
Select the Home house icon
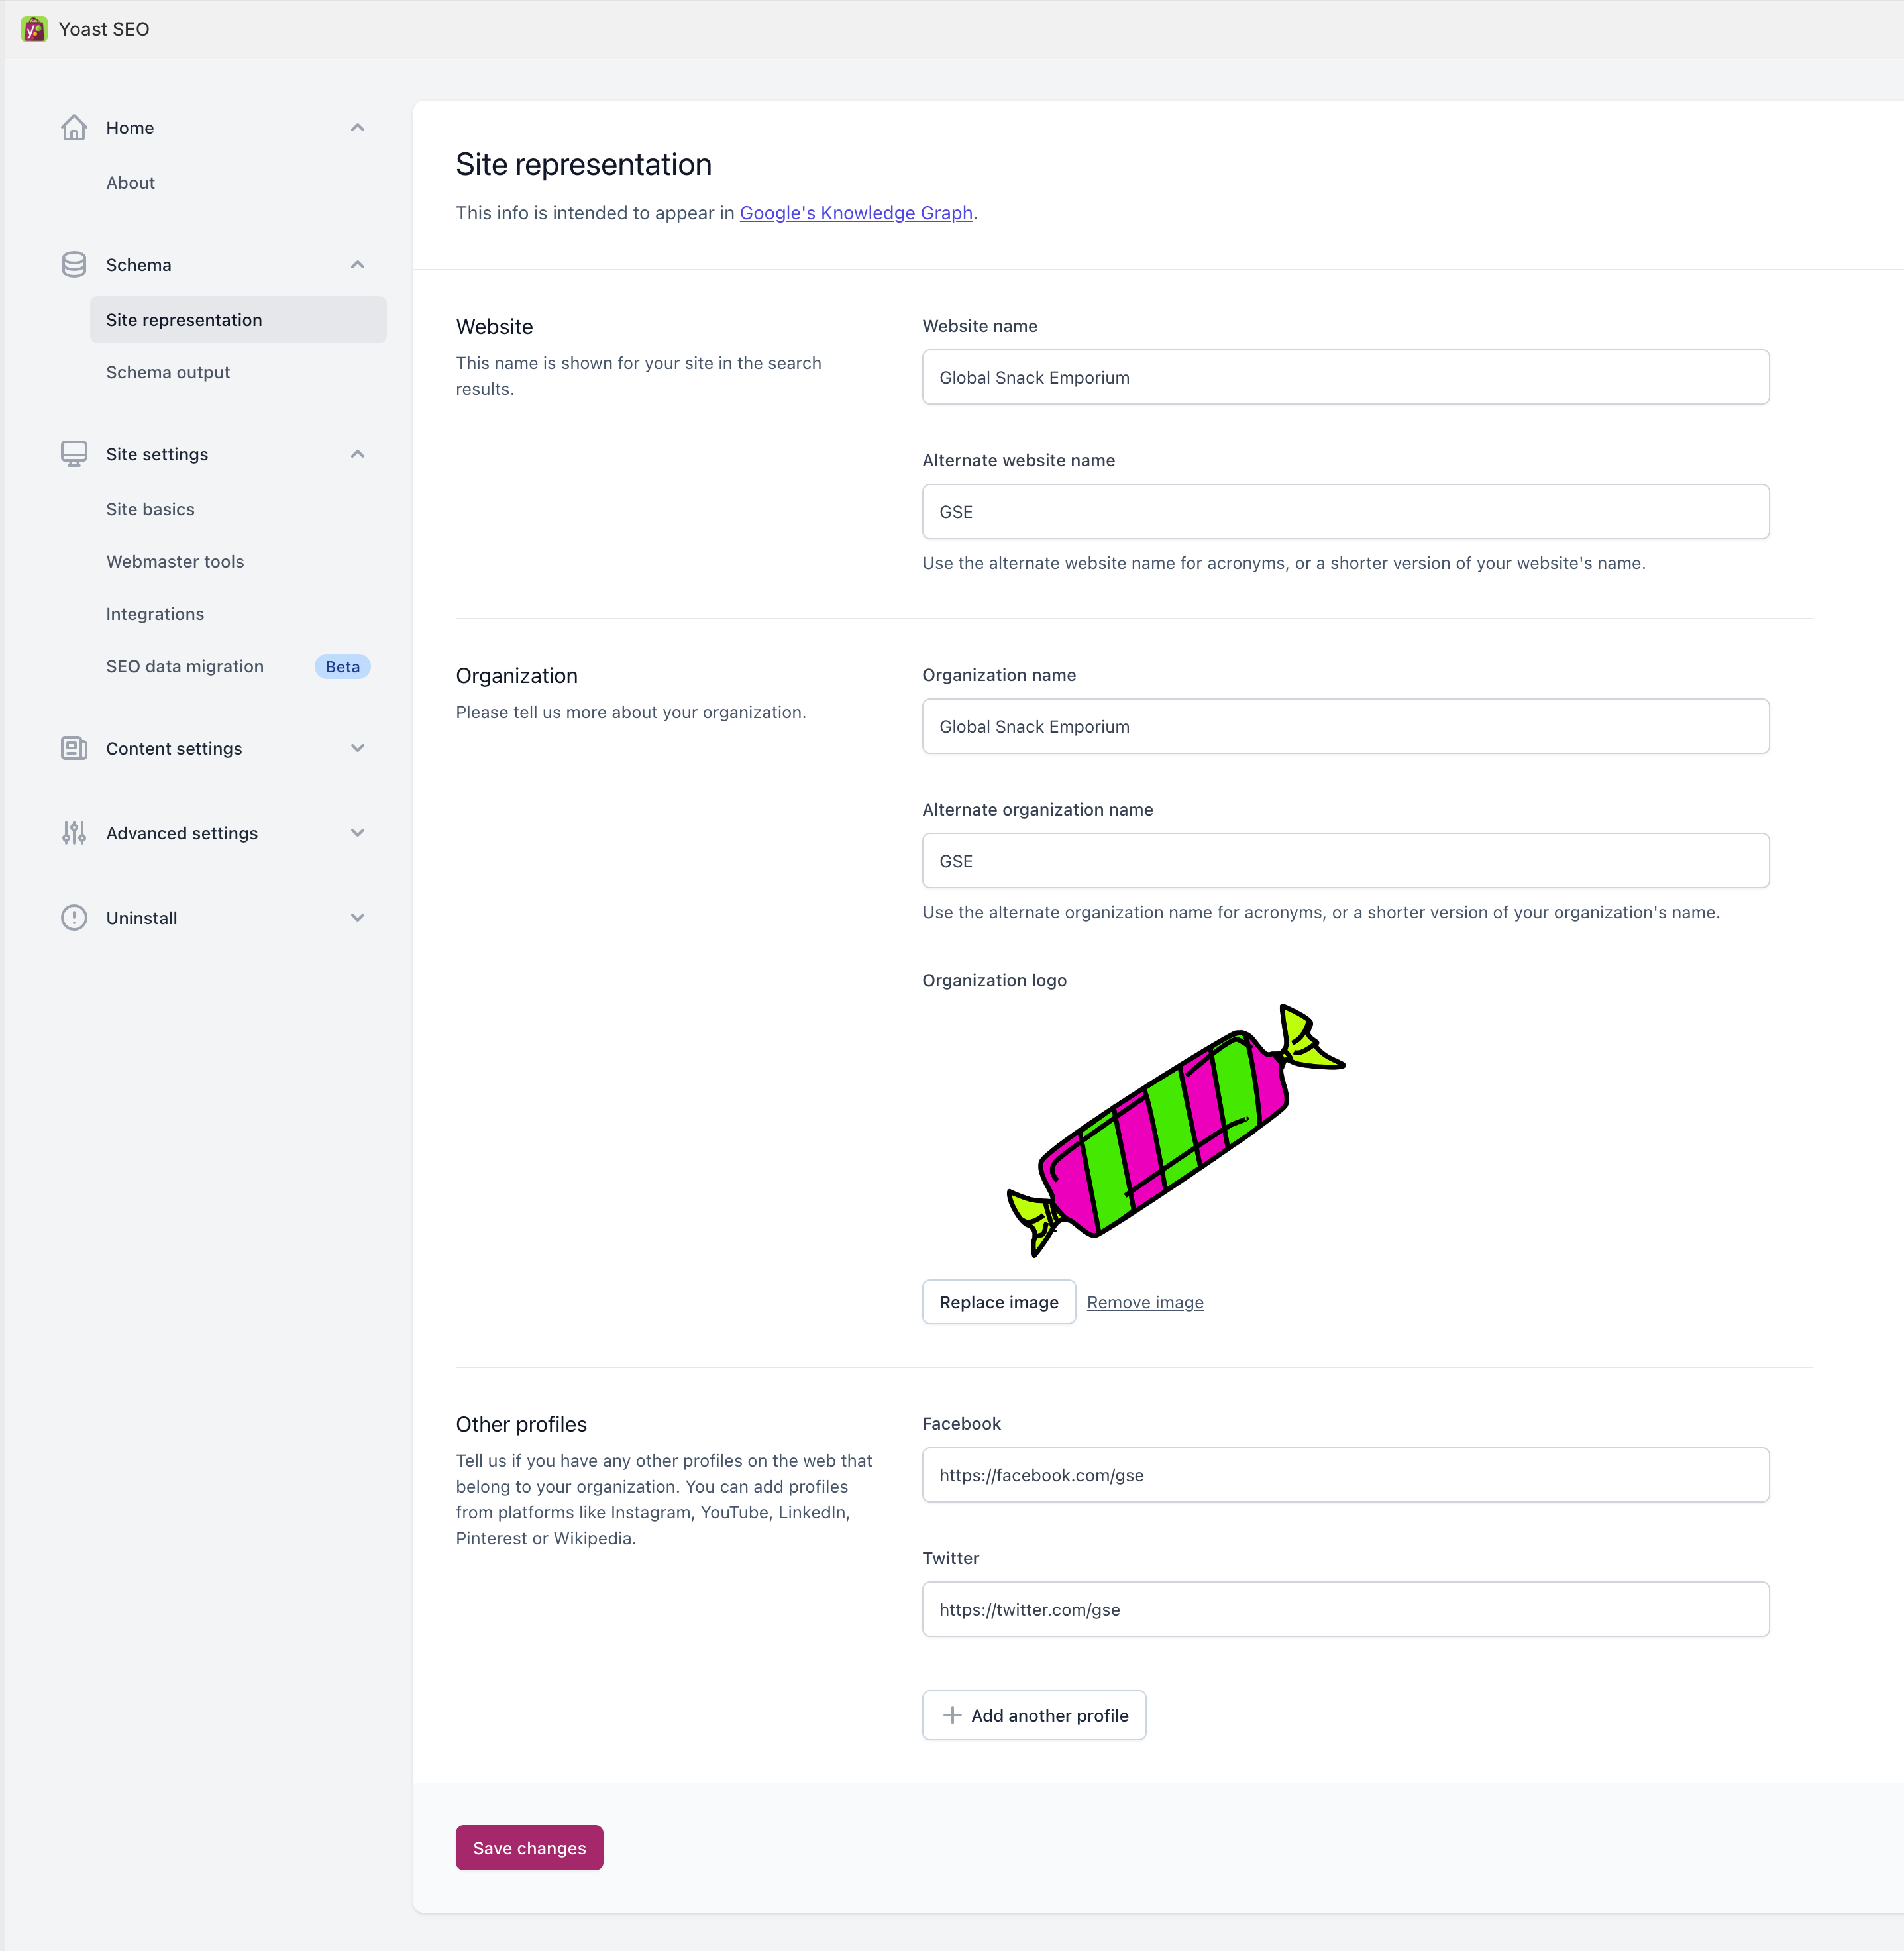tap(74, 127)
